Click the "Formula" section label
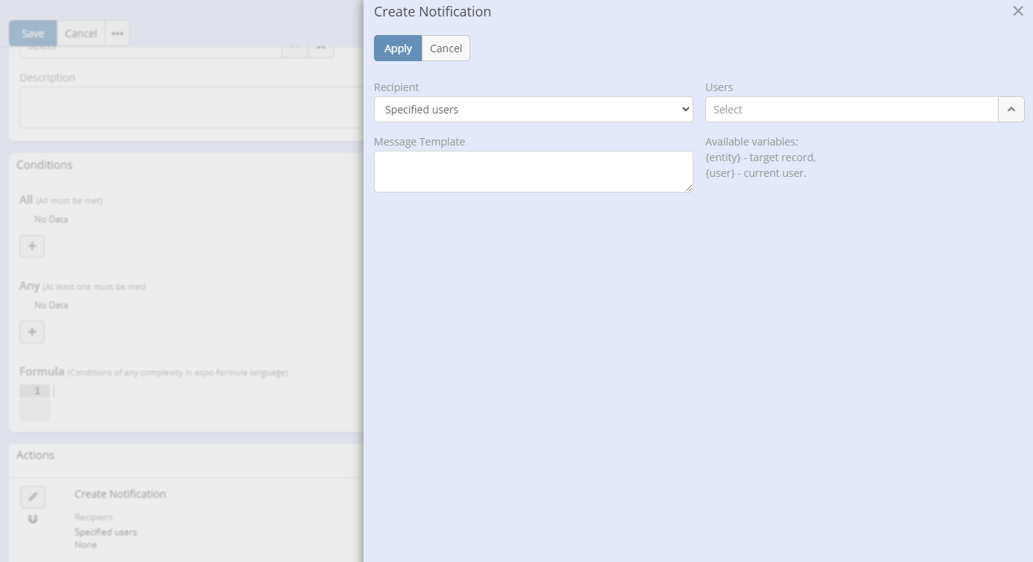Image resolution: width=1033 pixels, height=562 pixels. point(42,371)
